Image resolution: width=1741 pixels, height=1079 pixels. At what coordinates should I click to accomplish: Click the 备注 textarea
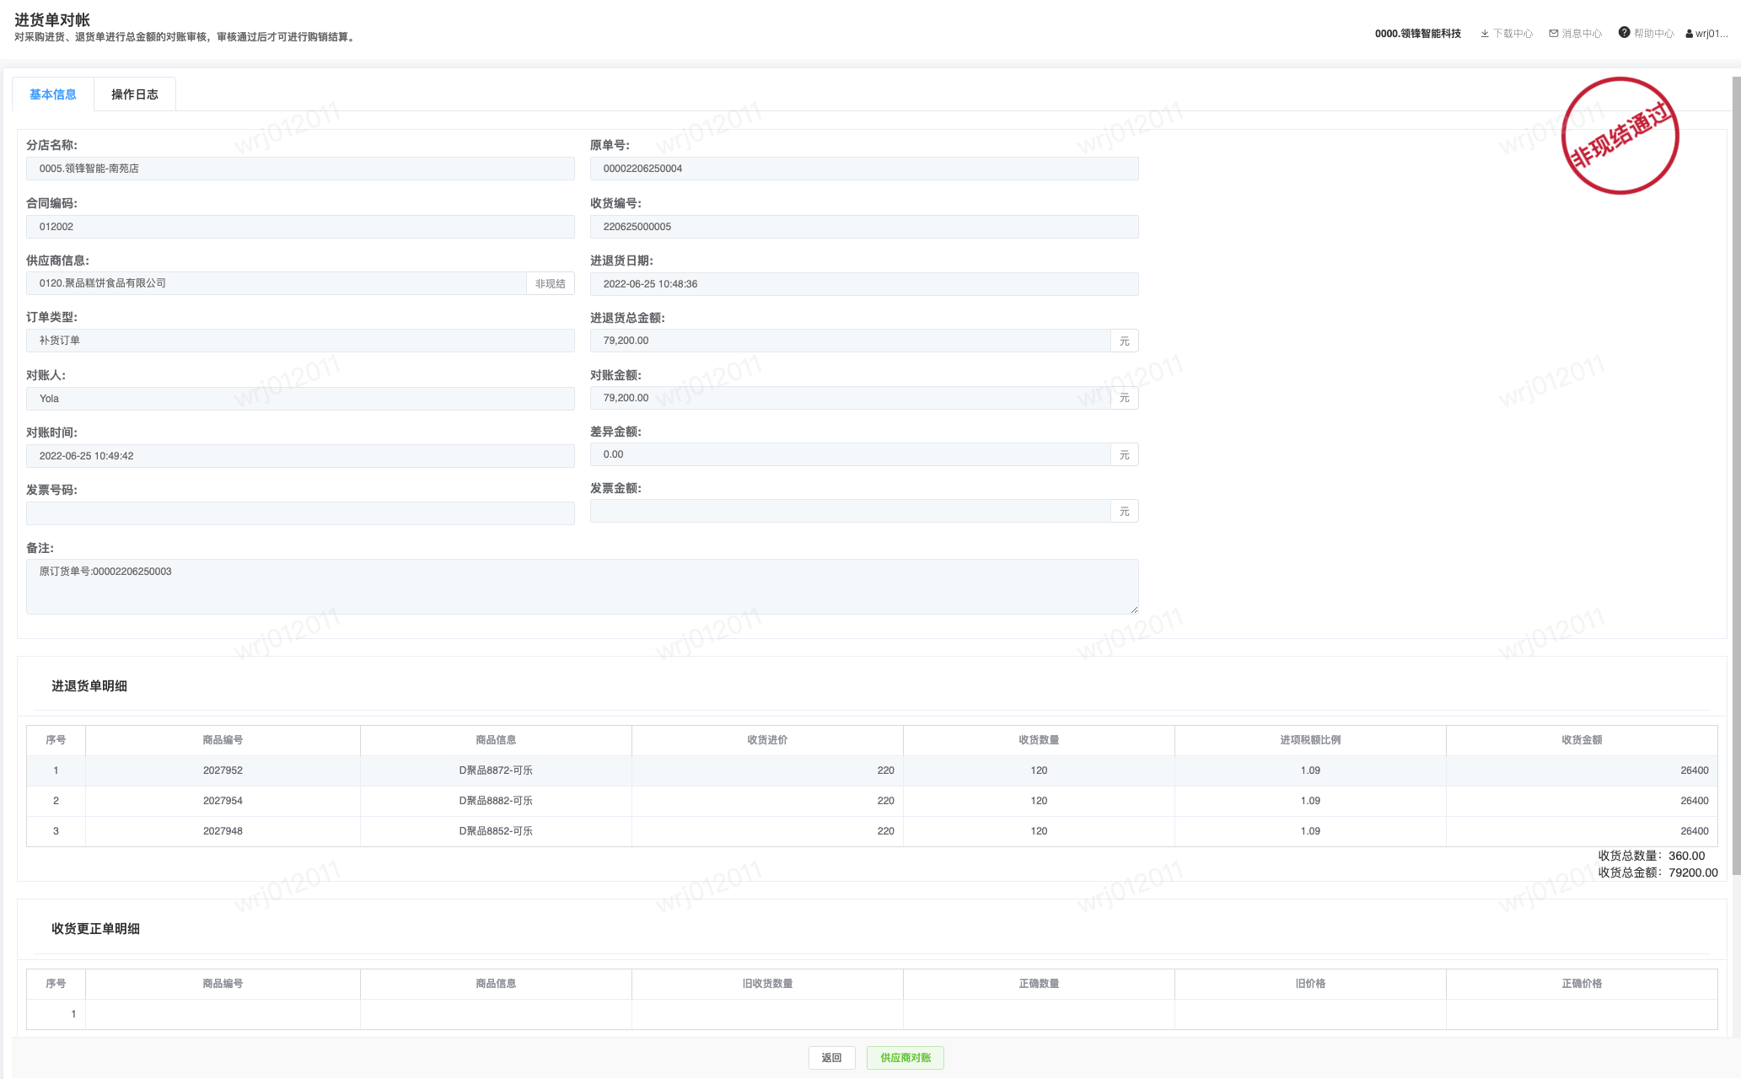(582, 587)
